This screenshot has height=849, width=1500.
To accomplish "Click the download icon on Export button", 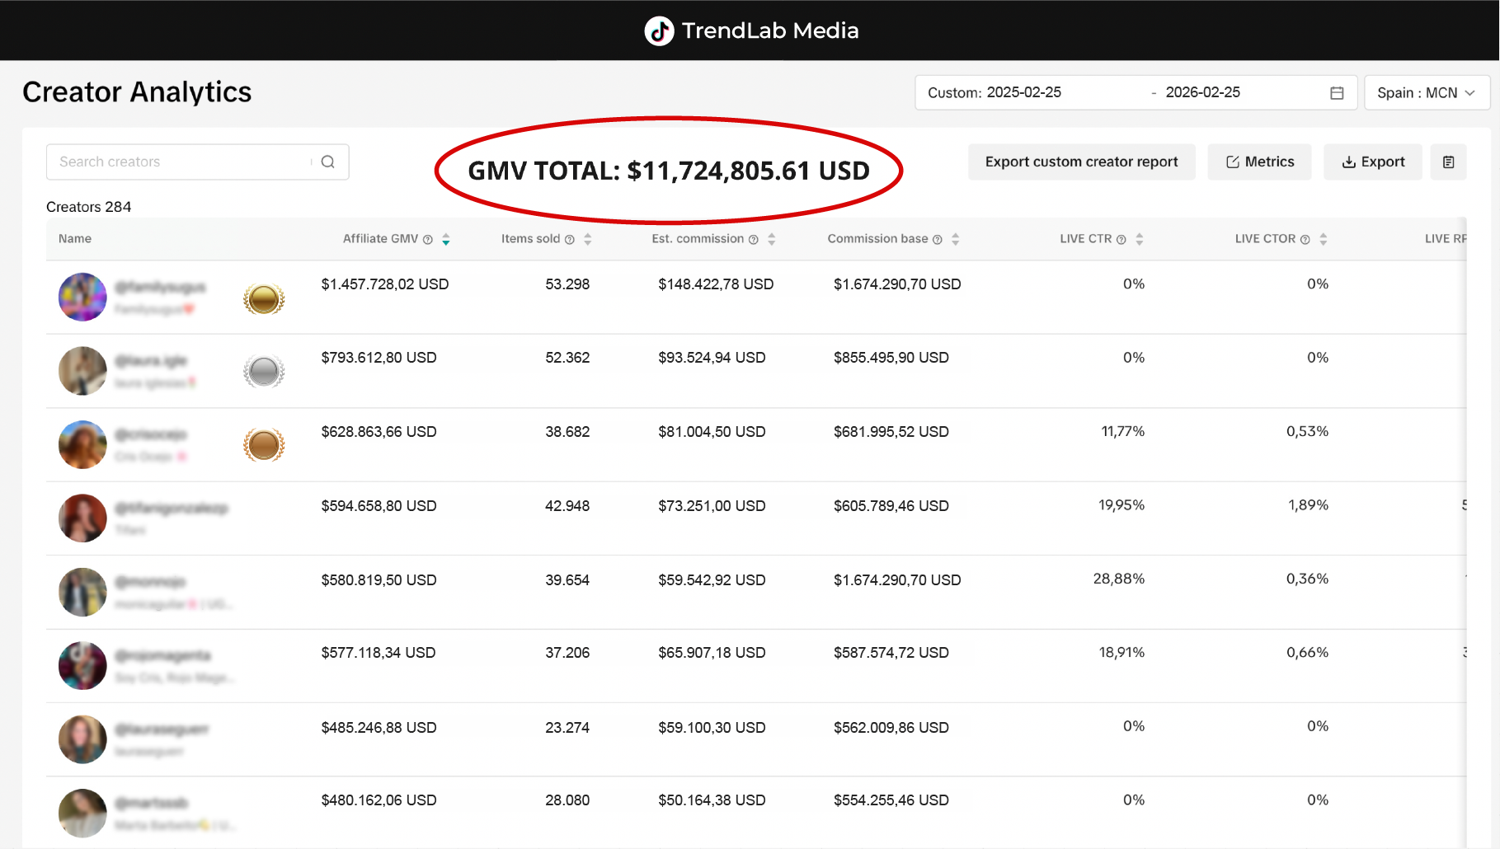I will click(1349, 162).
